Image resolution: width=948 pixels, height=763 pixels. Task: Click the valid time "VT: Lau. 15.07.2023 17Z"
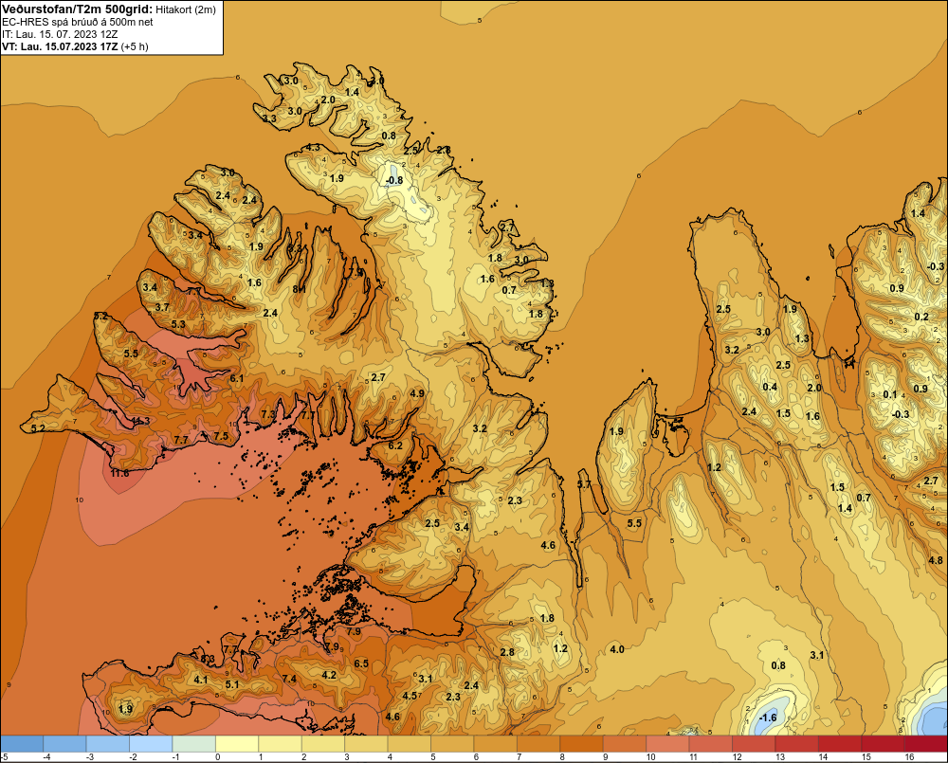click(60, 46)
